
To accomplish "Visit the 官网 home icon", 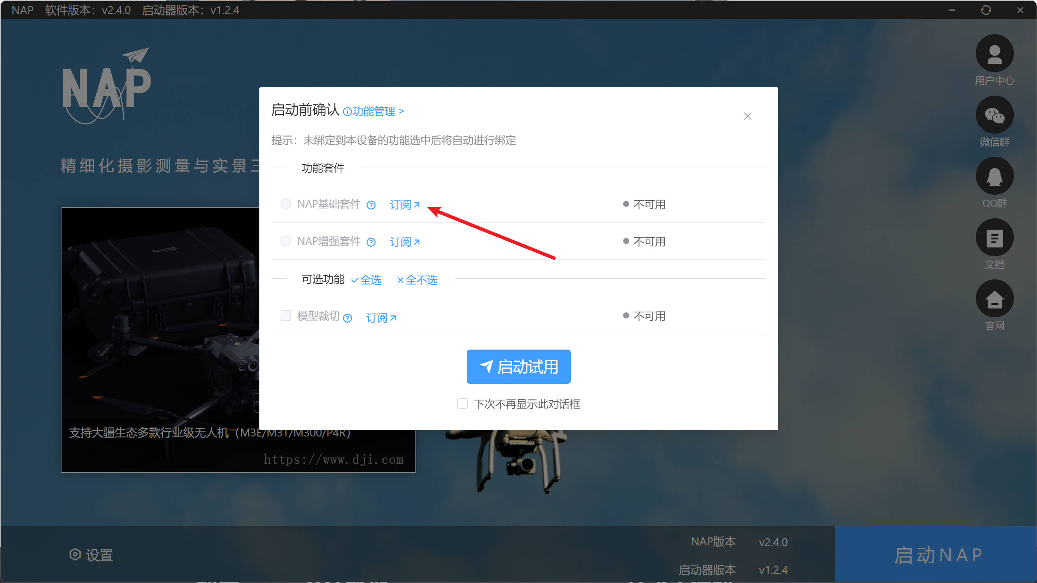I will tap(994, 299).
